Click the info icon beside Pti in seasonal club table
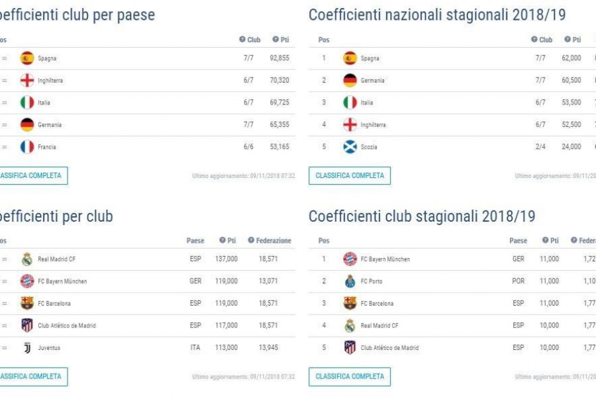This screenshot has width=596, height=397. pyautogui.click(x=545, y=240)
